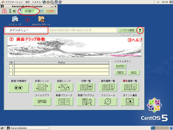The image size is (173, 130).
Task: Close the KaracrixBuilder/Console window
Action: tap(55, 6)
